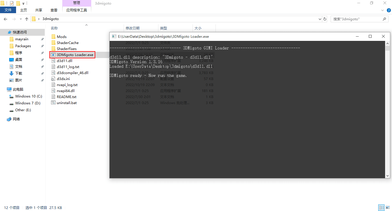The height and width of the screenshot is (211, 392).
Task: Maximize the 3DMigoto Loader console window
Action: [x=370, y=36]
